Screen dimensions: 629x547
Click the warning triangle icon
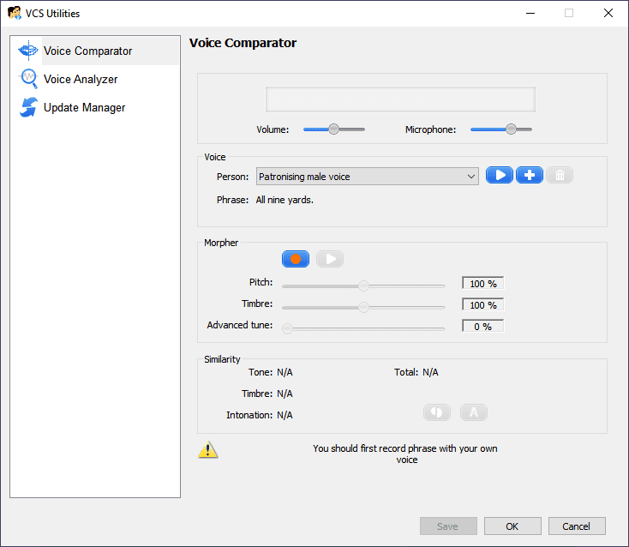(x=208, y=450)
